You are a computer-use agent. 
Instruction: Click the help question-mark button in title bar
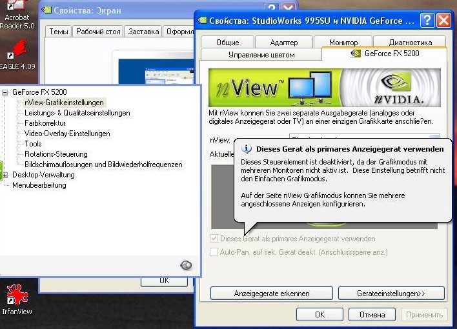(x=427, y=21)
